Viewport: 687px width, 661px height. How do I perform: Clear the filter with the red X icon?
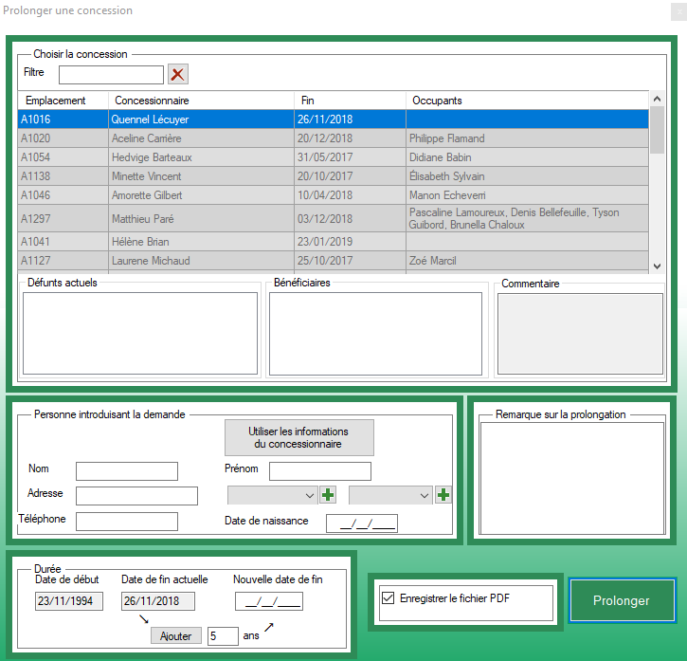tap(178, 74)
